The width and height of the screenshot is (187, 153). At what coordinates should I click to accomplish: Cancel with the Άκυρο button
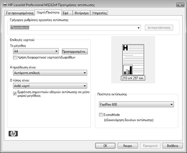tap(128, 146)
